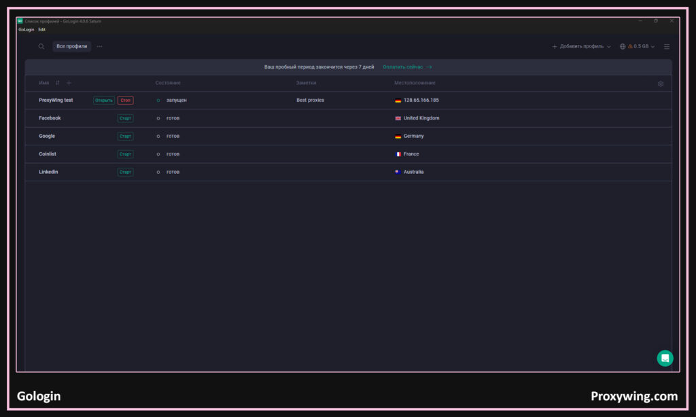The image size is (696, 417).
Task: Start the Facebook profile
Action: [125, 118]
